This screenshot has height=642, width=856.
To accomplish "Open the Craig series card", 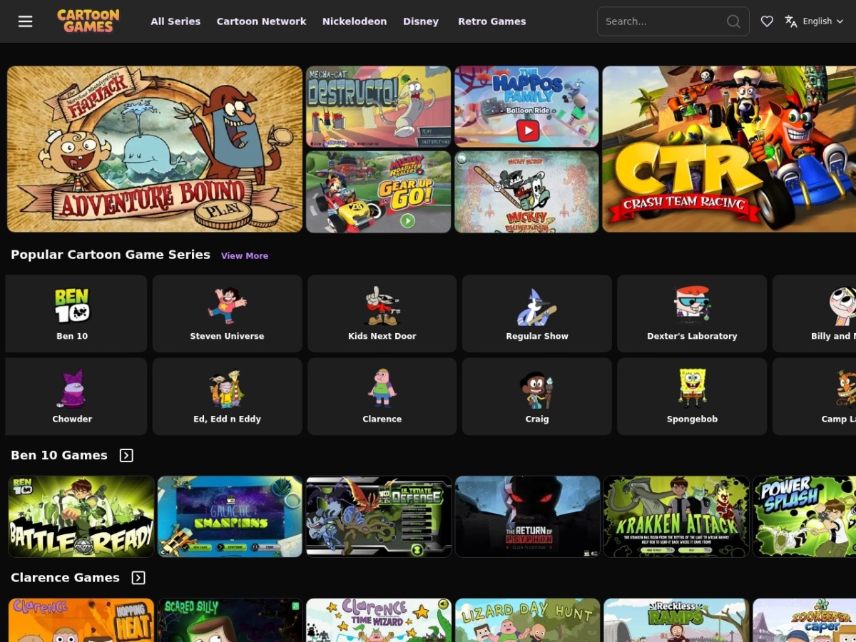I will (537, 397).
